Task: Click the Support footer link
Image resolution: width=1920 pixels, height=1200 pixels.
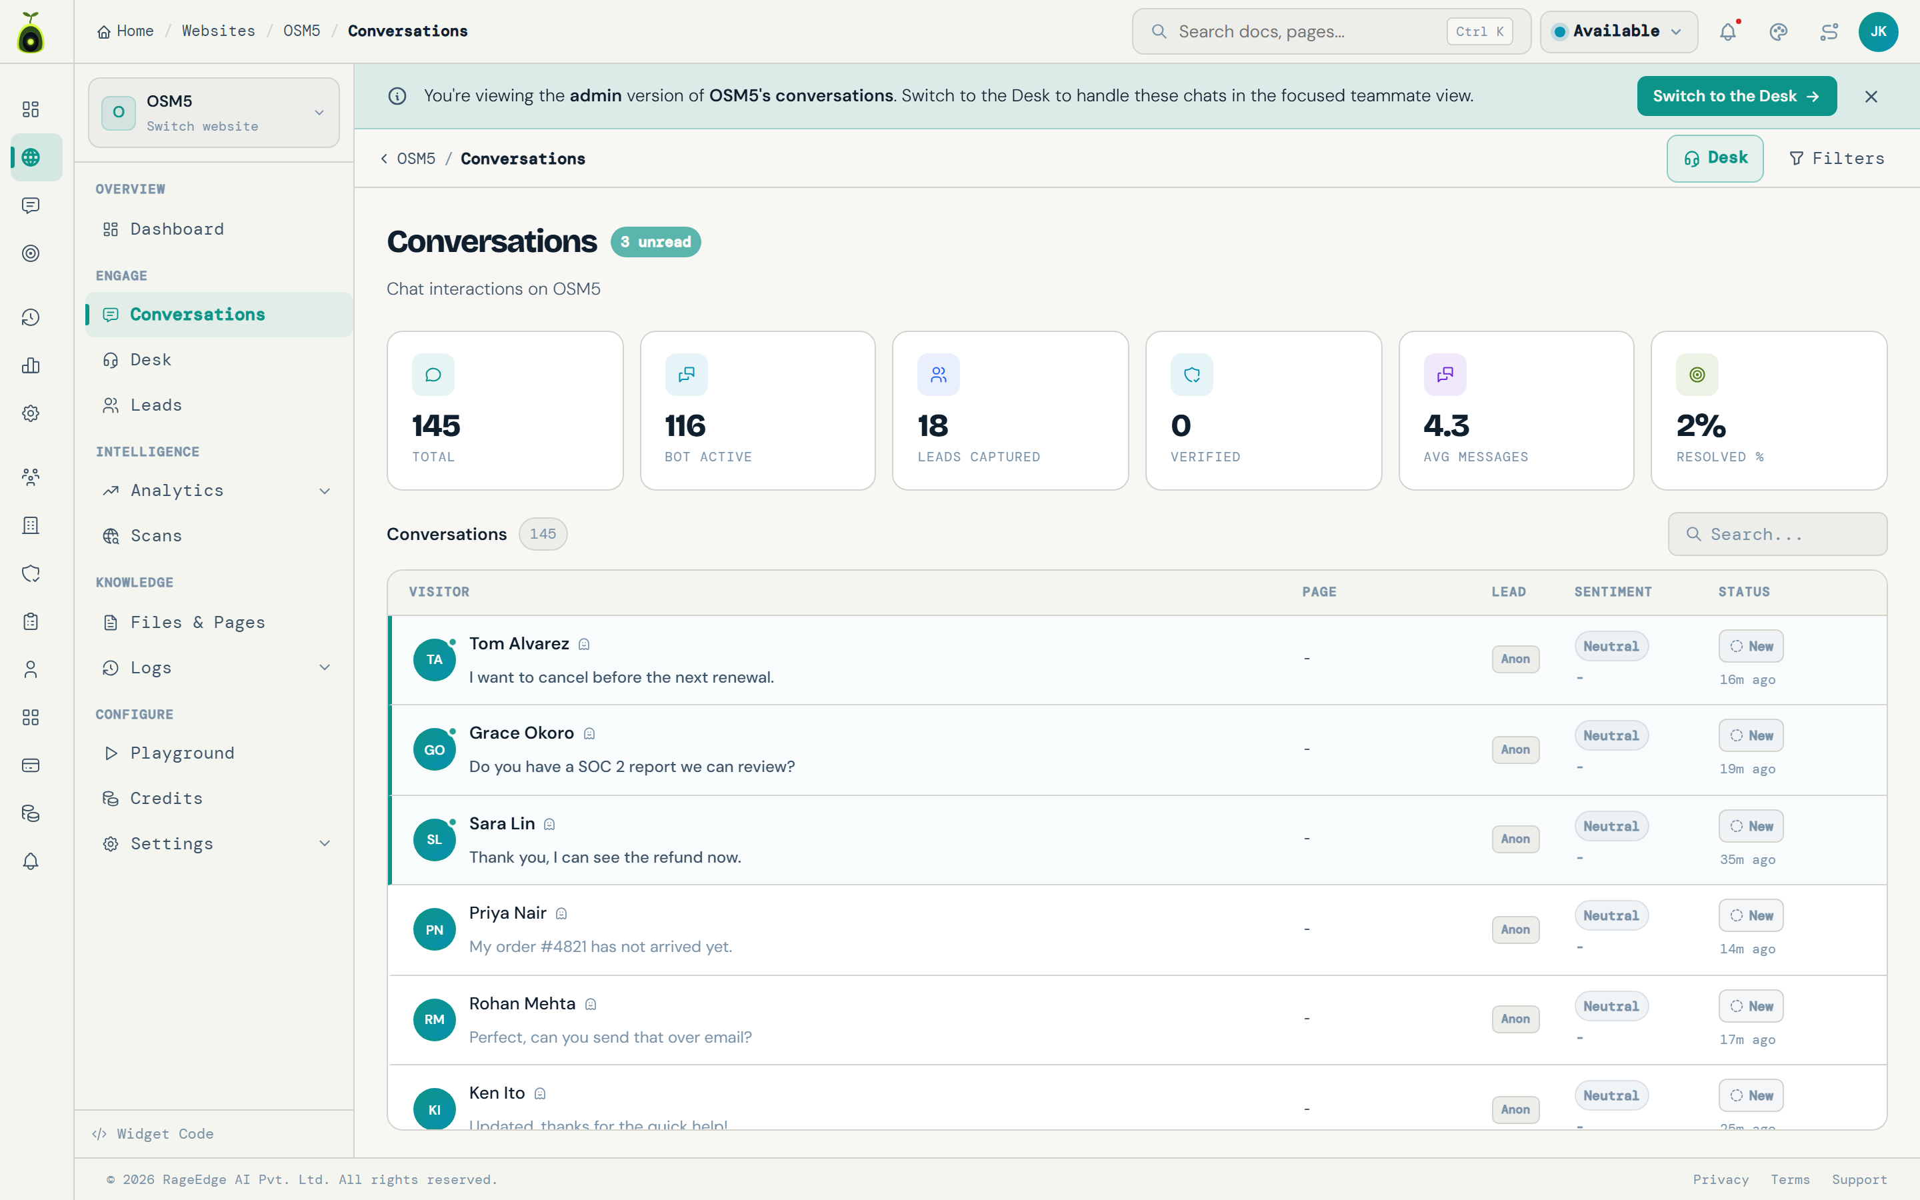Action: [1859, 1179]
